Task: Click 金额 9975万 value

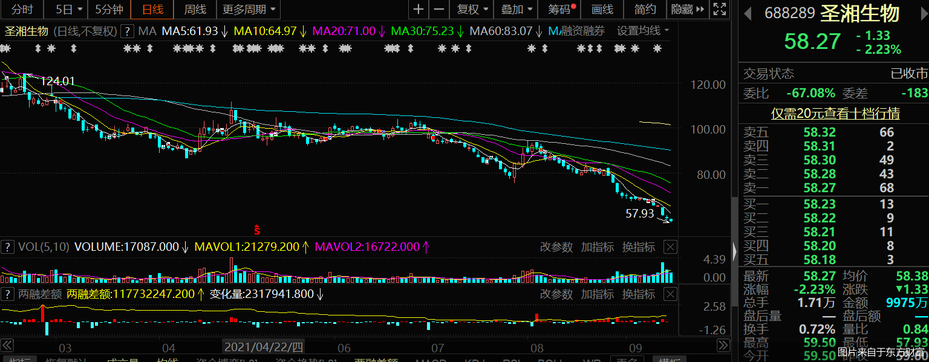Action: [x=906, y=303]
